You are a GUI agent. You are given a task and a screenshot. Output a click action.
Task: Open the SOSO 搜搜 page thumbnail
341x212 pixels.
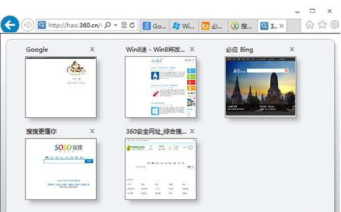[x=61, y=169]
